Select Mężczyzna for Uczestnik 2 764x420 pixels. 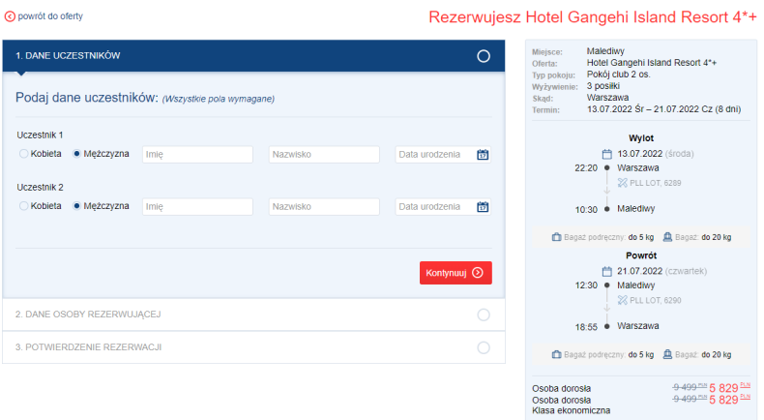point(77,206)
